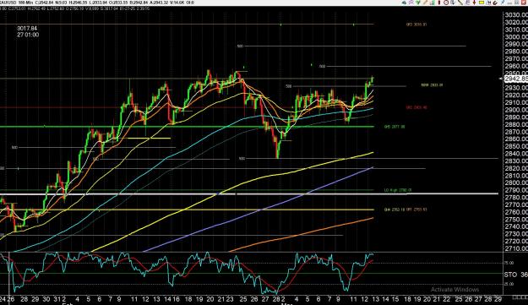Click the LO High 2790 level label
The height and width of the screenshot is (305, 528).
398,190
